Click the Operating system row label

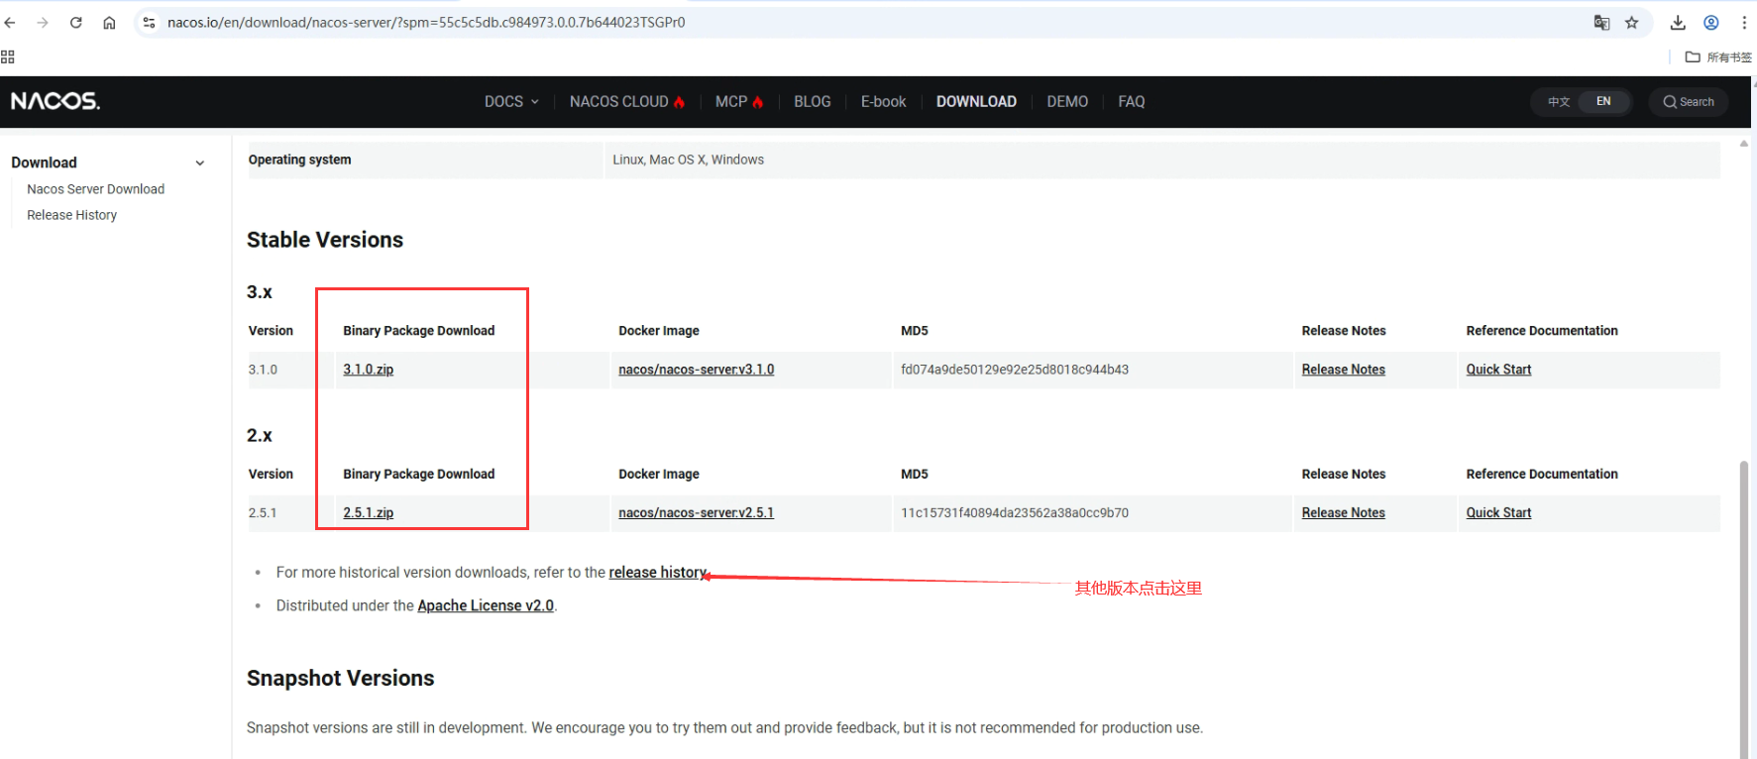(300, 160)
